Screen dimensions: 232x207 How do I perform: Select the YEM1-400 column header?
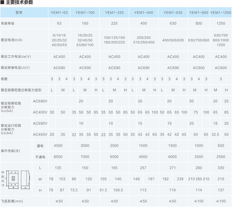tap(144, 12)
